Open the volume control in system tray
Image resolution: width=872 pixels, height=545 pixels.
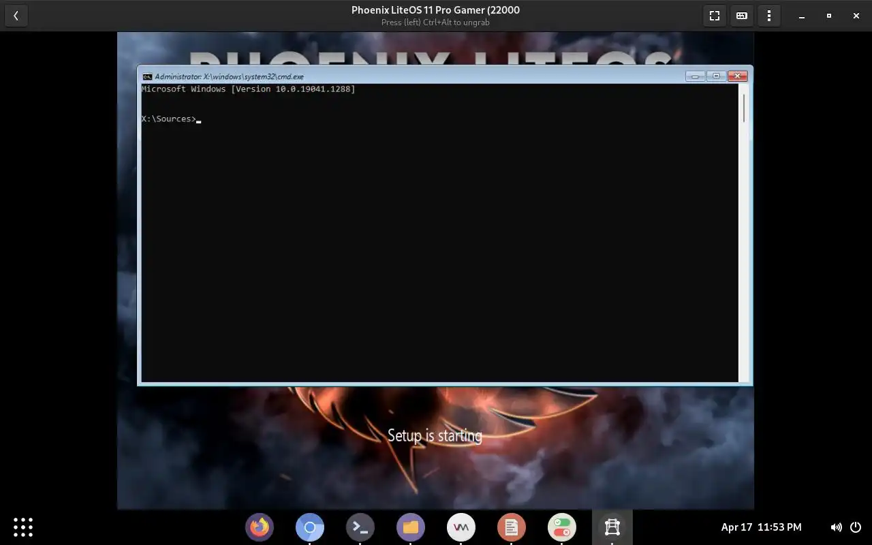pos(836,527)
